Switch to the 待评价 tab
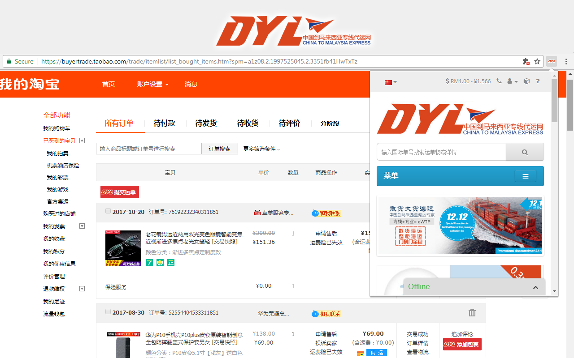Viewport: 574px width, 358px height. click(290, 124)
